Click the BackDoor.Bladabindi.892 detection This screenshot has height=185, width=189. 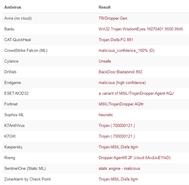tap(120, 72)
